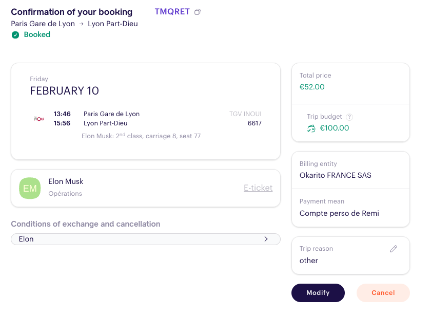The width and height of the screenshot is (431, 315).
Task: Click the chevron in the Elon row
Action: 266,239
